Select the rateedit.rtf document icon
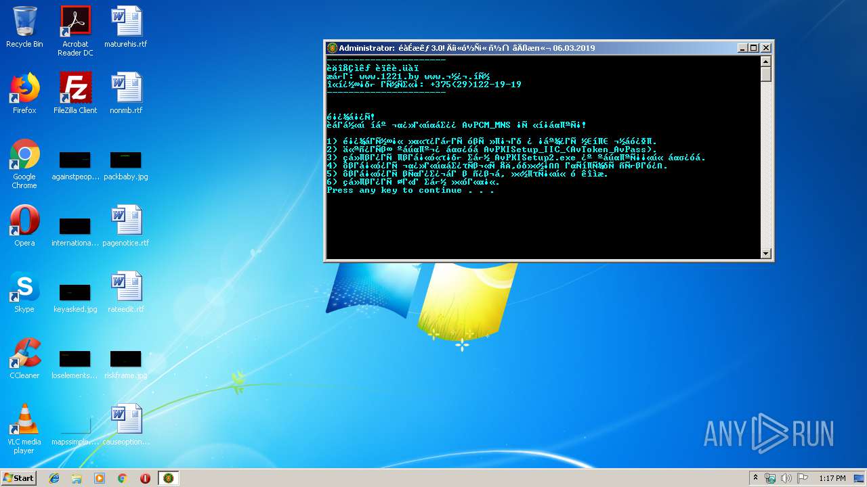 click(126, 292)
